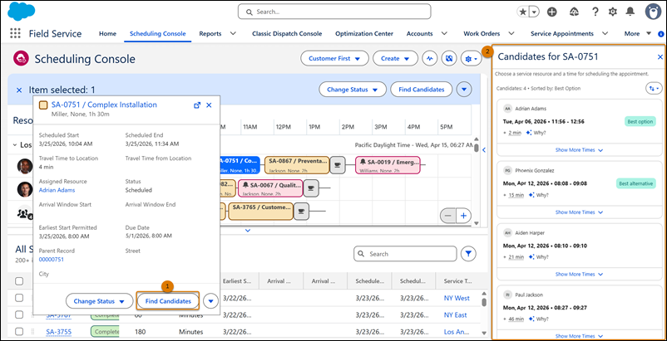Open the Help question mark icon

point(595,12)
